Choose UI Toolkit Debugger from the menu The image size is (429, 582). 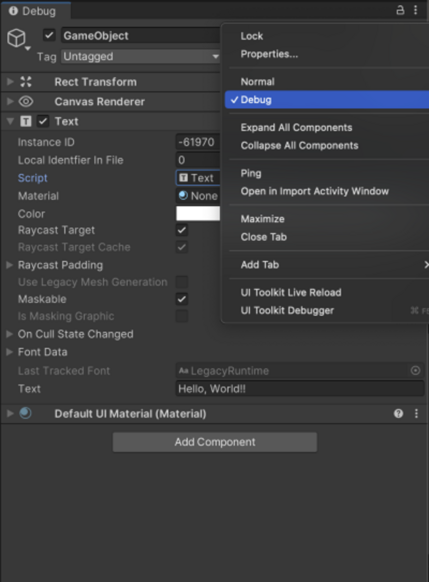[x=287, y=310]
